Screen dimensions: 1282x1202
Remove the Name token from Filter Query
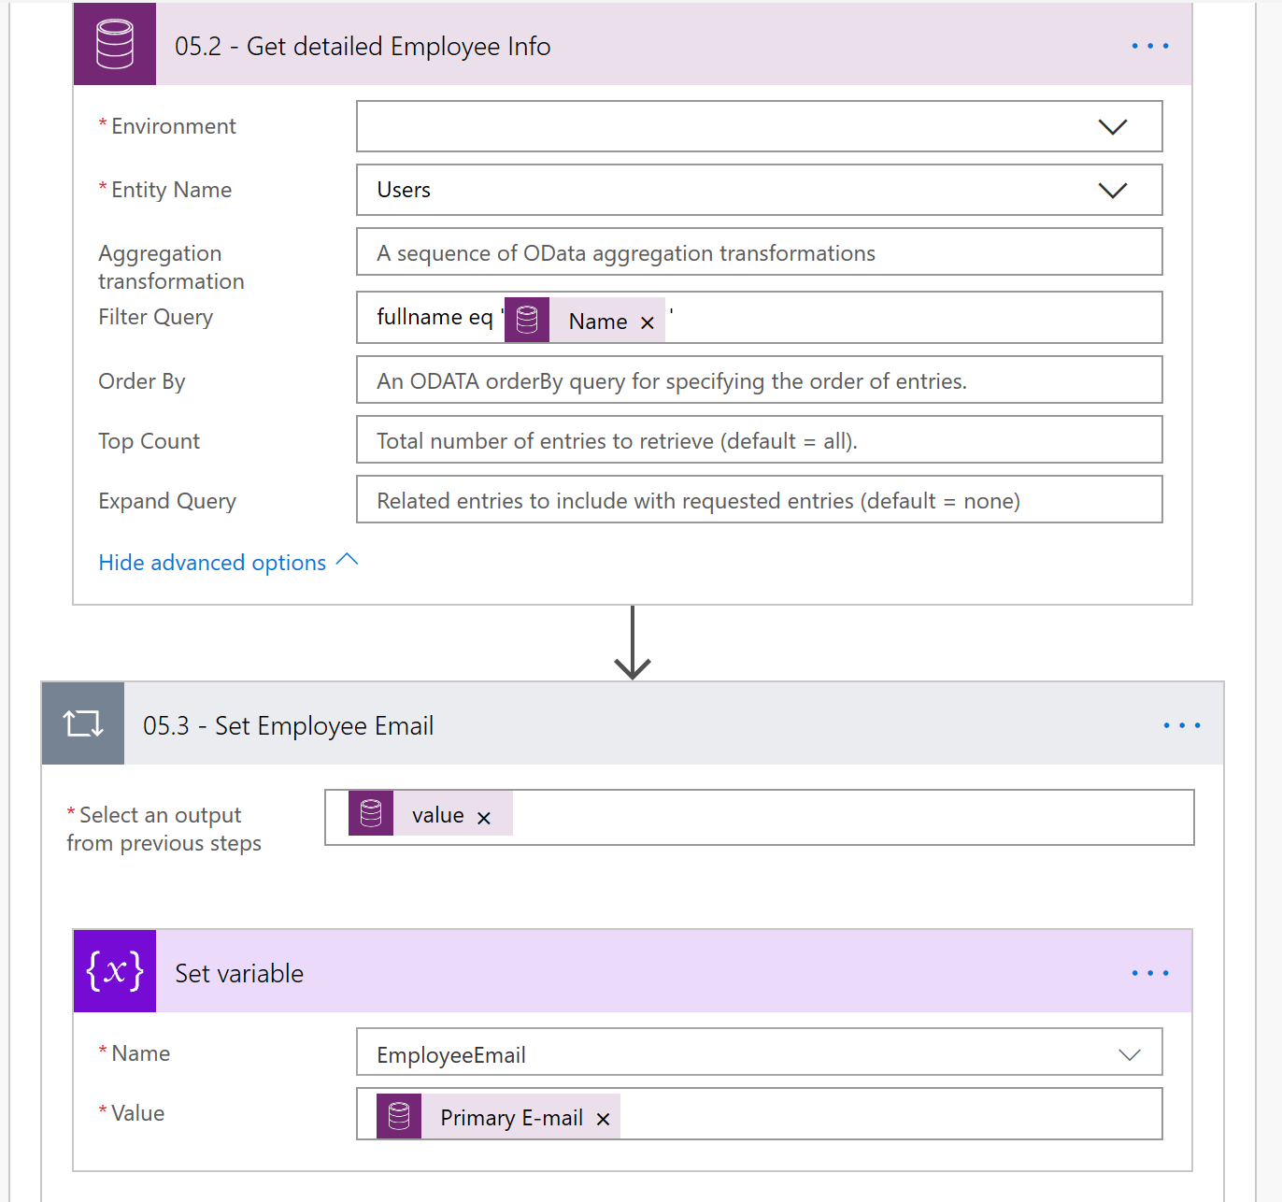[647, 322]
